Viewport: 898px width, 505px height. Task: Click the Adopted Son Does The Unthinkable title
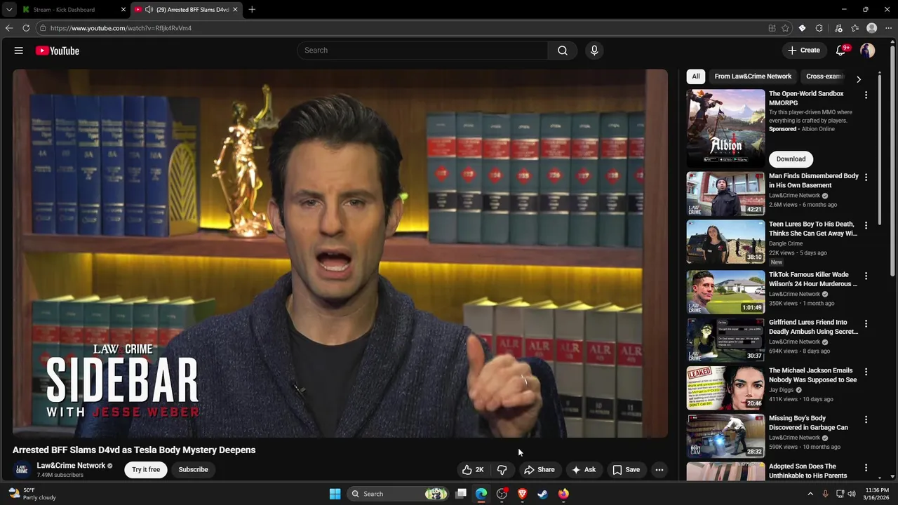(x=807, y=471)
